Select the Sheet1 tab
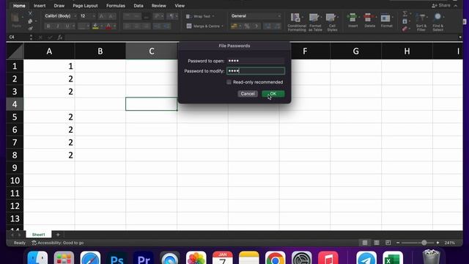The height and width of the screenshot is (264, 469). coord(39,235)
